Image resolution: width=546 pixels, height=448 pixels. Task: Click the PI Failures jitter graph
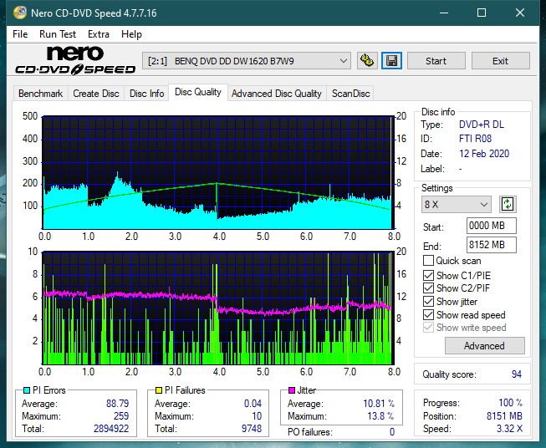(218, 308)
